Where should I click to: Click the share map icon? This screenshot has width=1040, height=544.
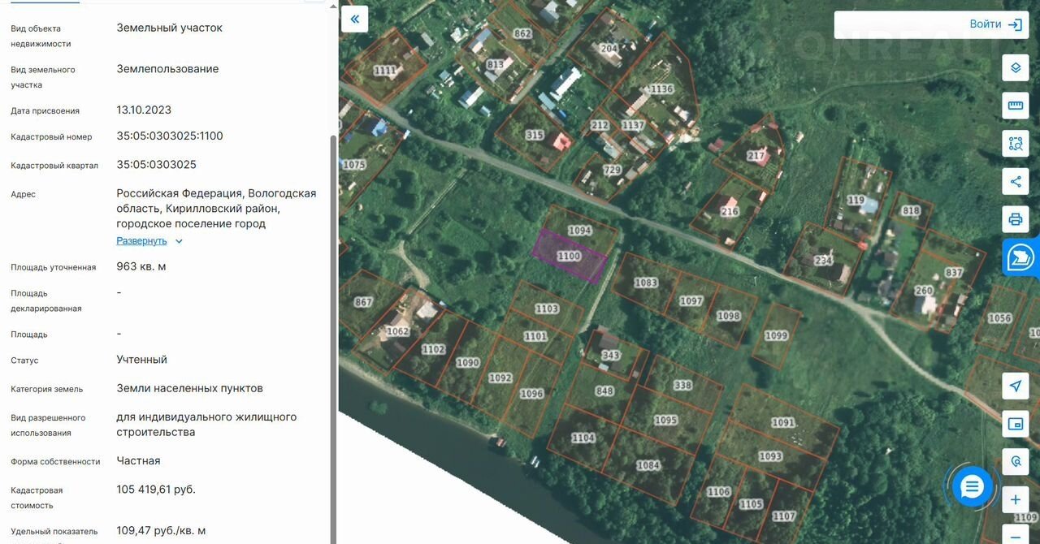[1015, 182]
